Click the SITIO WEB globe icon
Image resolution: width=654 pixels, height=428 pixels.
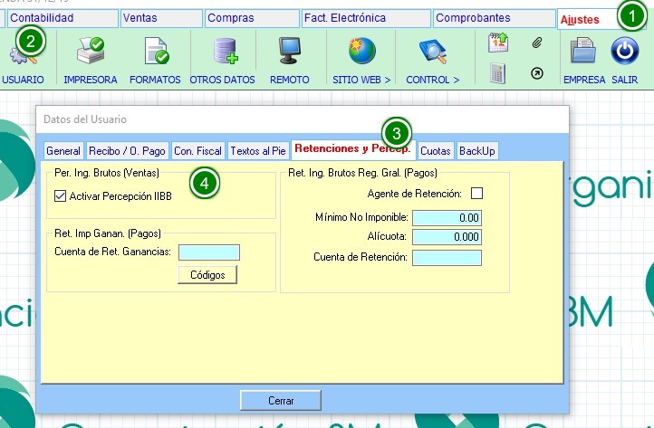(x=361, y=51)
